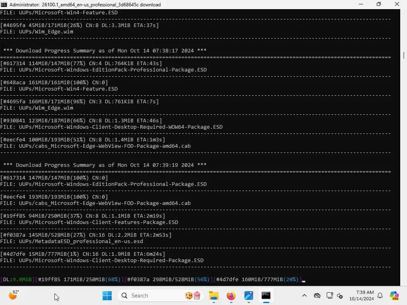Click 'FILE: UUPs/Microsoft-Windows-Client-Desktop-Required-WOW64-Package.ESD'

pyautogui.click(x=111, y=127)
